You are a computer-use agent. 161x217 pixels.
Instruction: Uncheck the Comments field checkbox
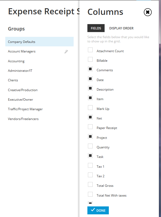(x=90, y=69)
